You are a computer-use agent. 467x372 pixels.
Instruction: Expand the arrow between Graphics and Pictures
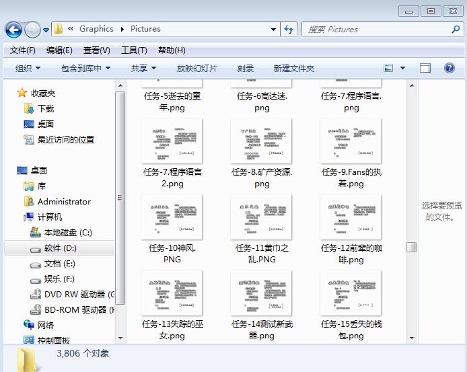(x=122, y=29)
